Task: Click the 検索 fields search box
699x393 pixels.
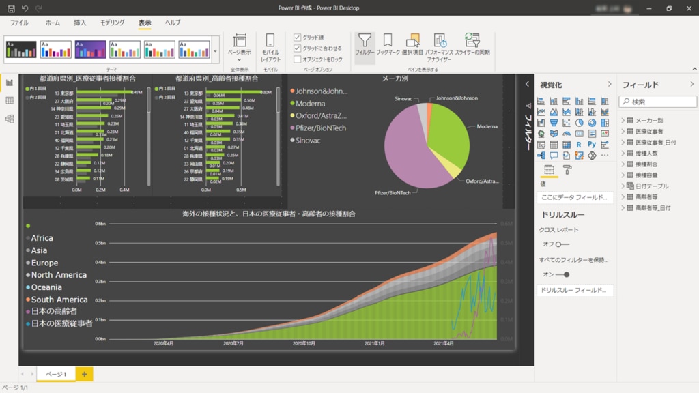Action: point(657,102)
